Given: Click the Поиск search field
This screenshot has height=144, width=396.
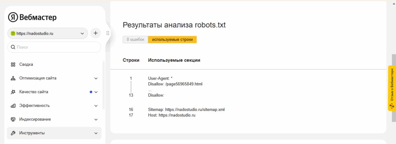Looking at the screenshot, I should [54, 47].
